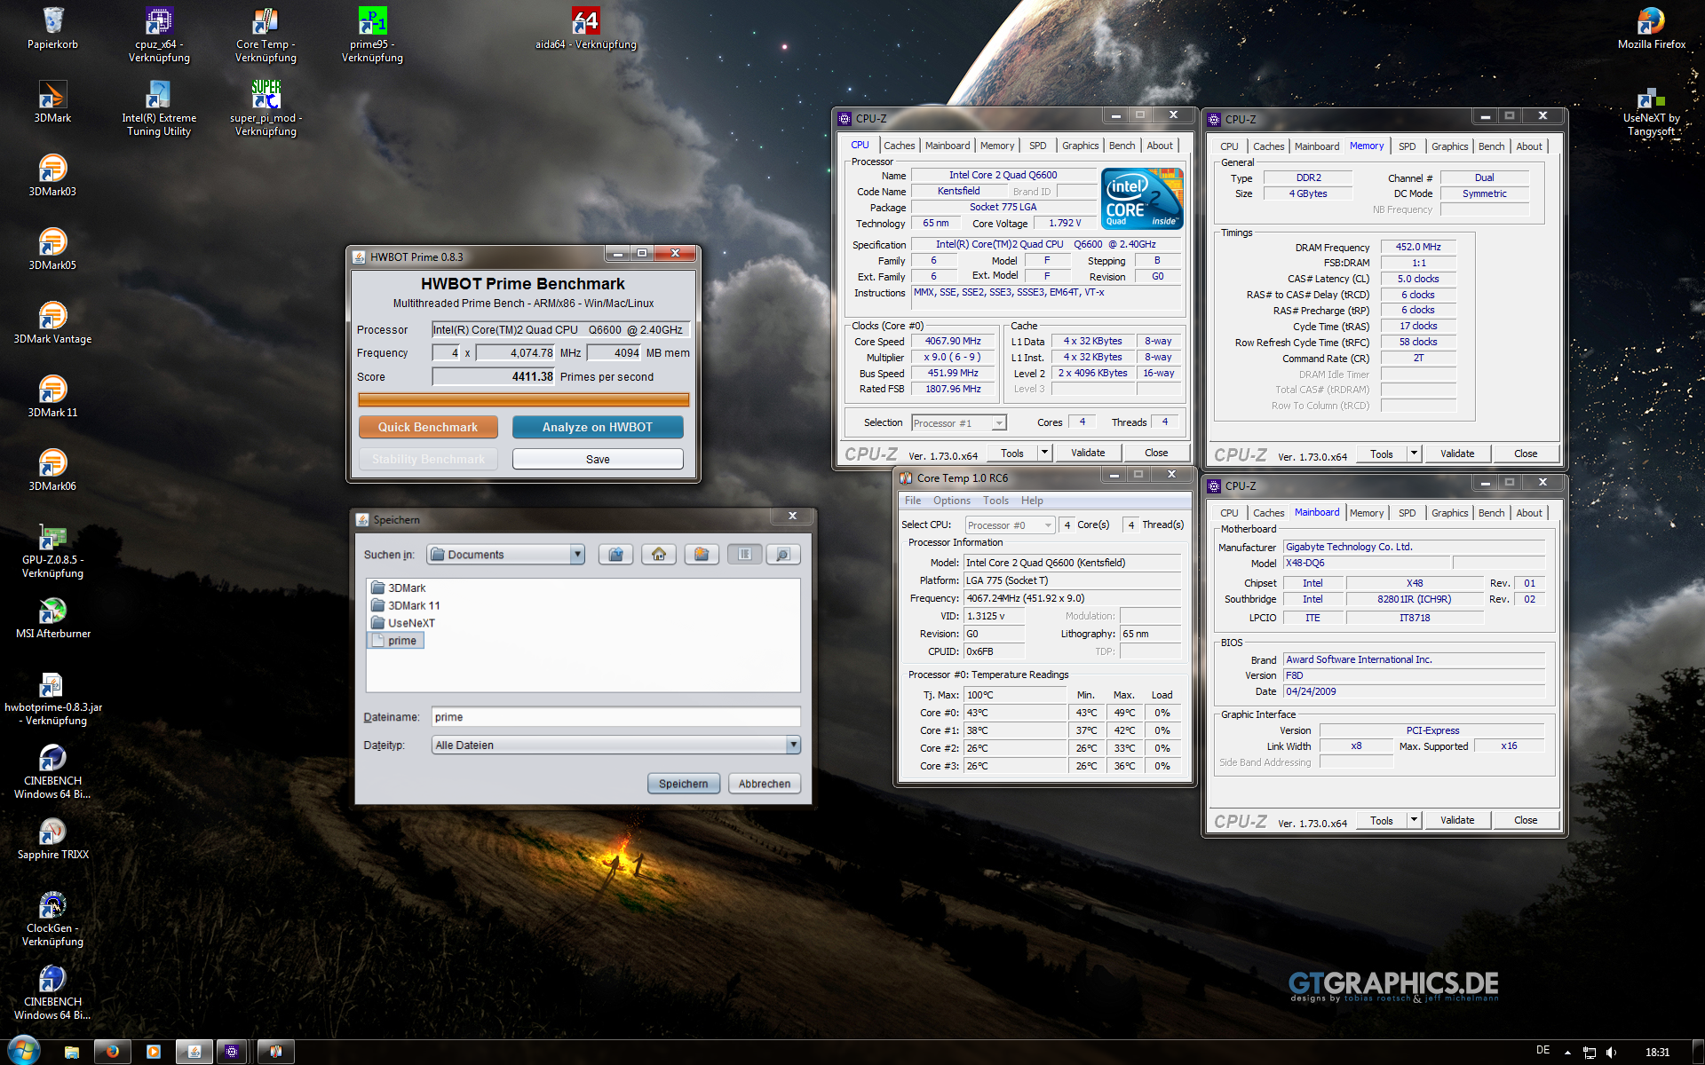This screenshot has height=1065, width=1705.
Task: Open the Tools dropdown arrow in the Mainboard CPU-Z window
Action: tap(1414, 820)
